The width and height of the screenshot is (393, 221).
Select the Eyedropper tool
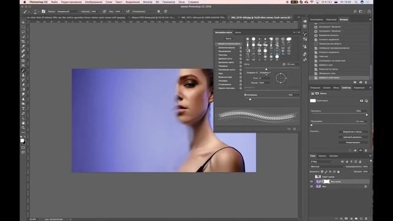tap(23, 46)
